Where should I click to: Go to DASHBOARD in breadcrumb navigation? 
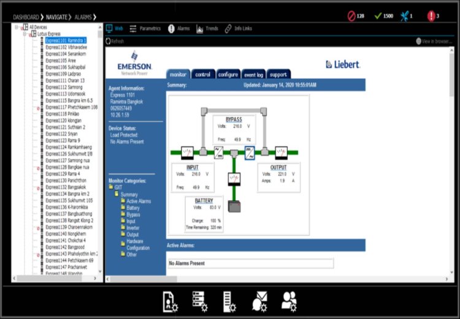(26, 17)
